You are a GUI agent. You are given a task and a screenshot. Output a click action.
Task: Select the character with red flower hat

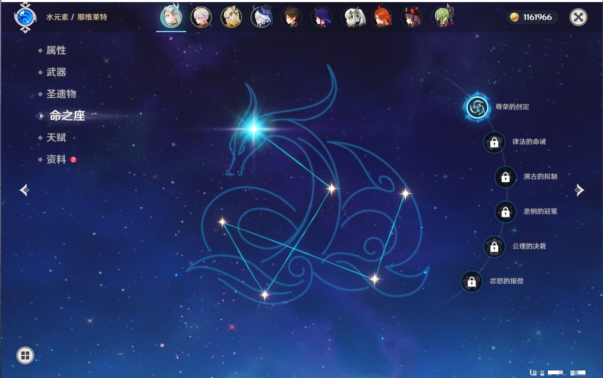click(413, 18)
